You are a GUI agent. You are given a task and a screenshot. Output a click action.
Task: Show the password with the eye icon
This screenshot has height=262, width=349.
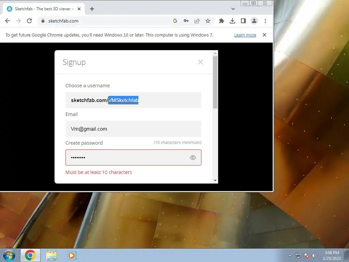[193, 158]
